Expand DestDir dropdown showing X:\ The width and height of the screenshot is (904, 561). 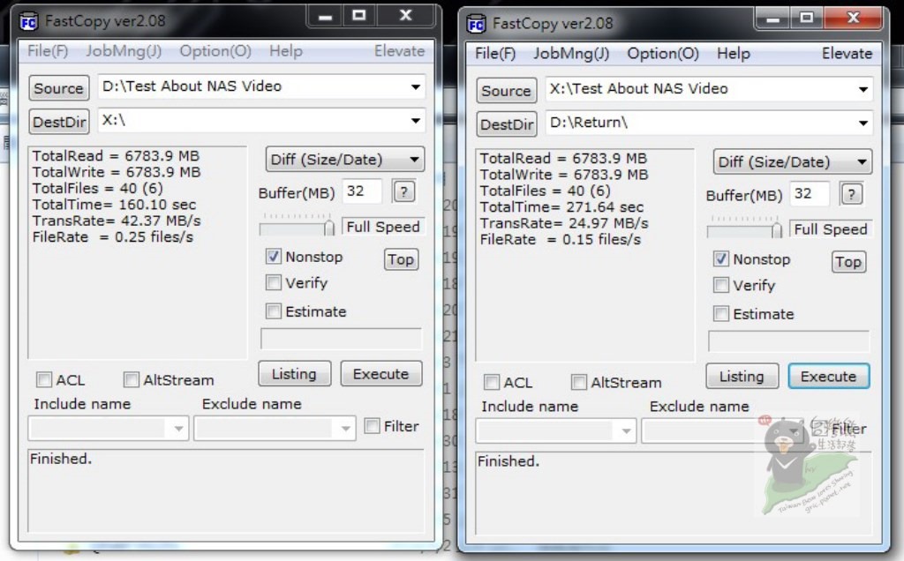click(x=415, y=121)
